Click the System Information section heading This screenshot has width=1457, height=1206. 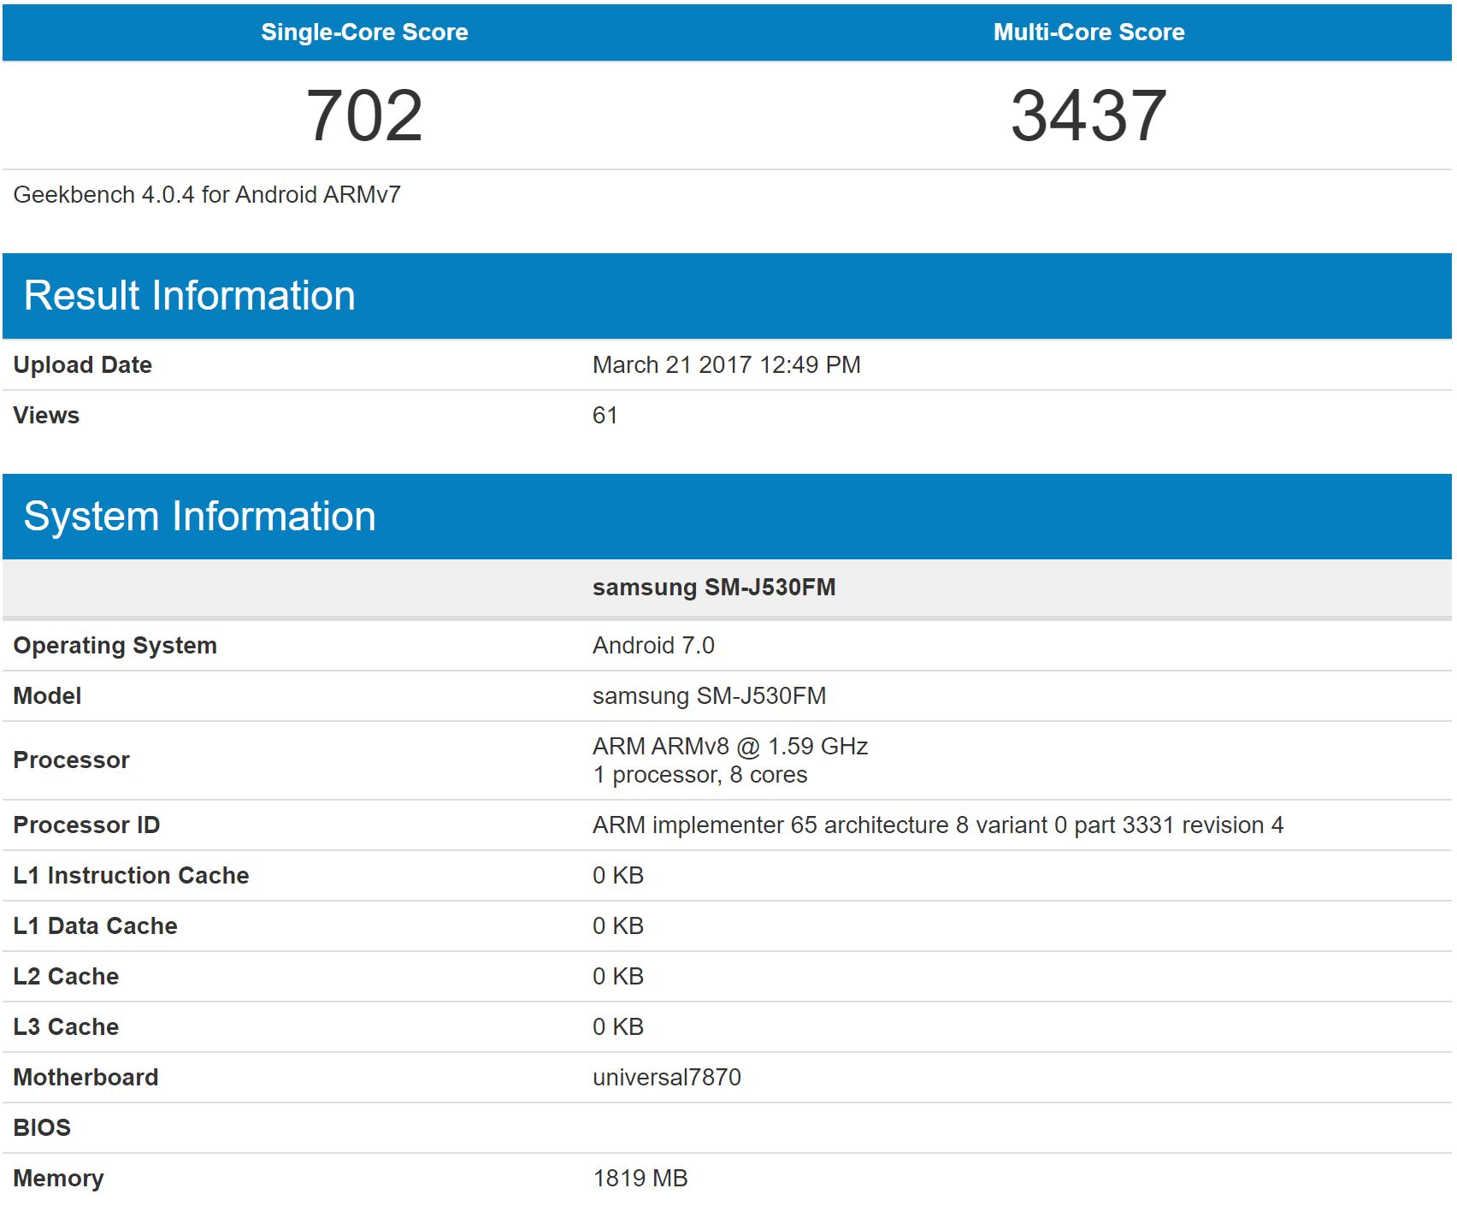coord(199,517)
